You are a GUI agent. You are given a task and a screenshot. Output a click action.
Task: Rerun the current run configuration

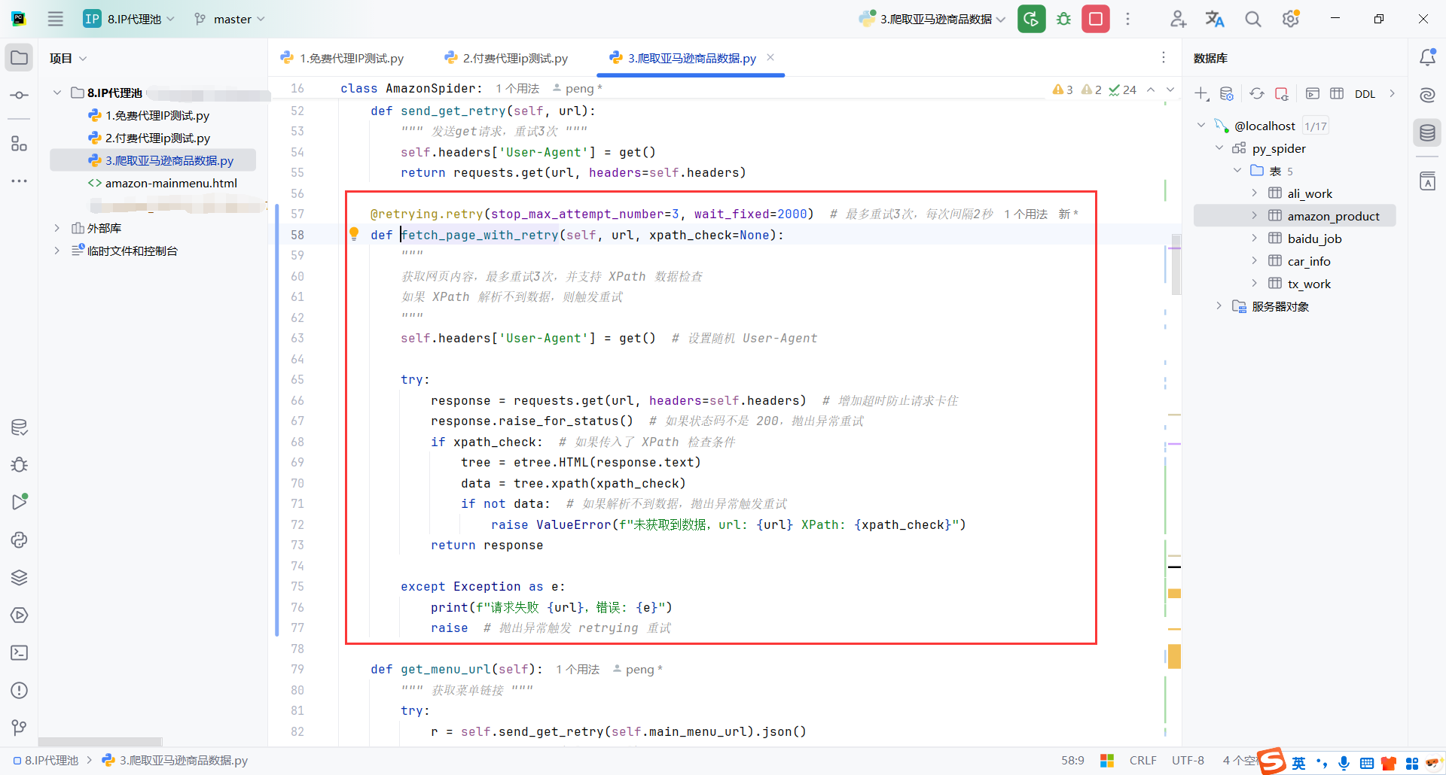pos(1032,19)
